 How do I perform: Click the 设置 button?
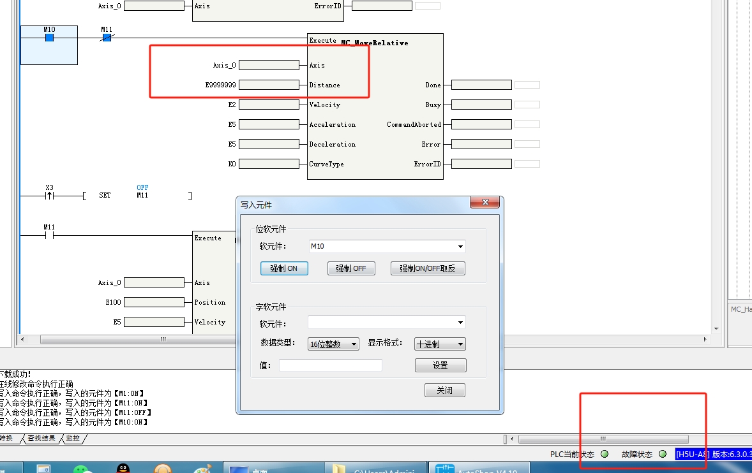[x=440, y=365]
